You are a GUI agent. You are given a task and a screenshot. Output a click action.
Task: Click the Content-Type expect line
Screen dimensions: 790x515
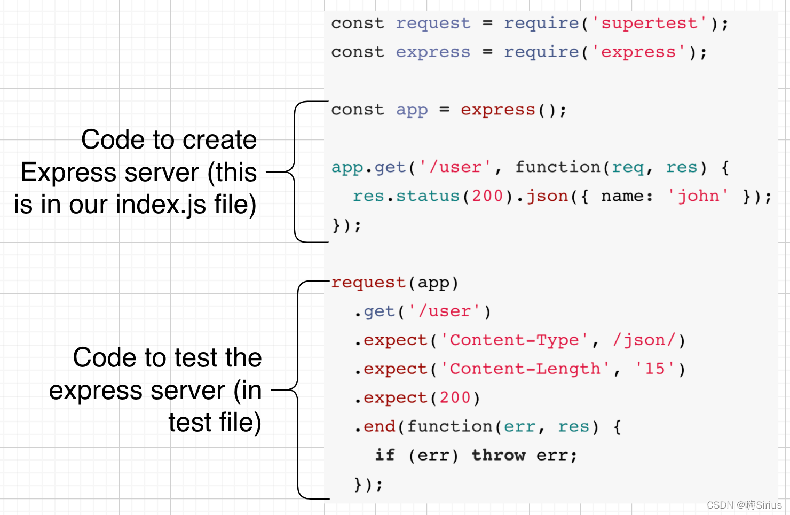click(519, 341)
